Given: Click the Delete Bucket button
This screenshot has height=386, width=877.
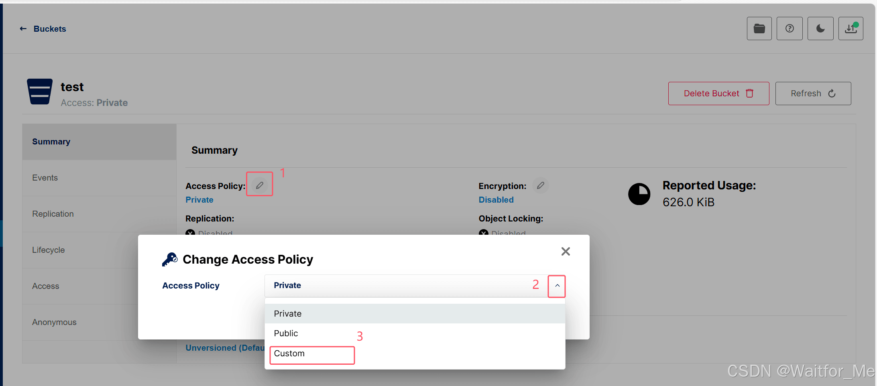Looking at the screenshot, I should coord(718,93).
